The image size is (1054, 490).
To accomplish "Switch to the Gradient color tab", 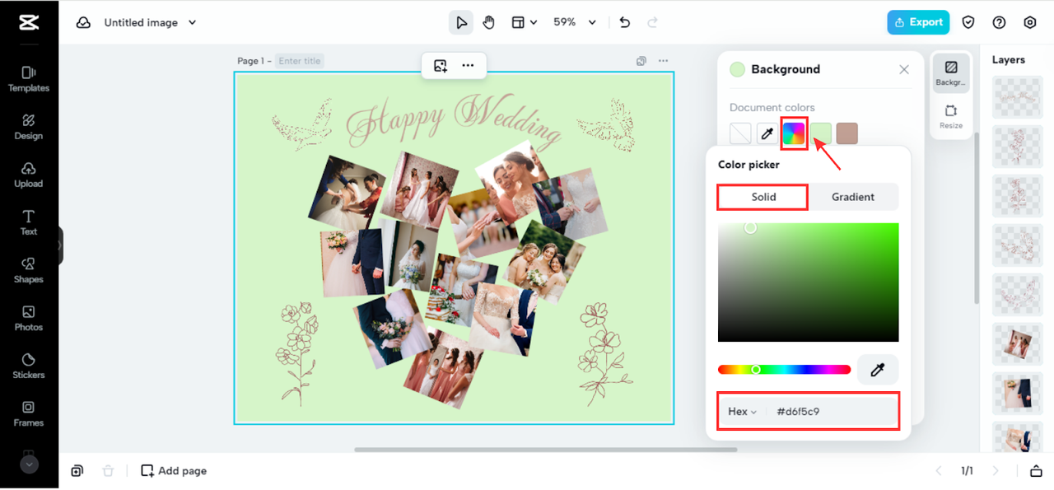I will [853, 197].
